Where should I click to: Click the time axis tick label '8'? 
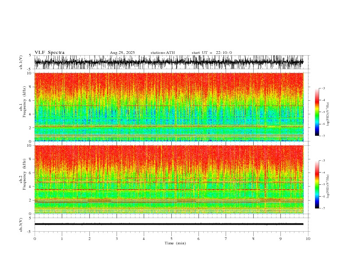[x=253, y=239]
